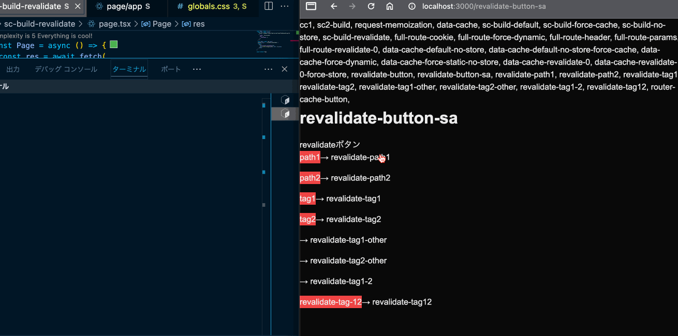Viewport: 678px width, 336px height.
Task: Open the data-cache-force-static-no-store nav link
Action: (x=440, y=62)
